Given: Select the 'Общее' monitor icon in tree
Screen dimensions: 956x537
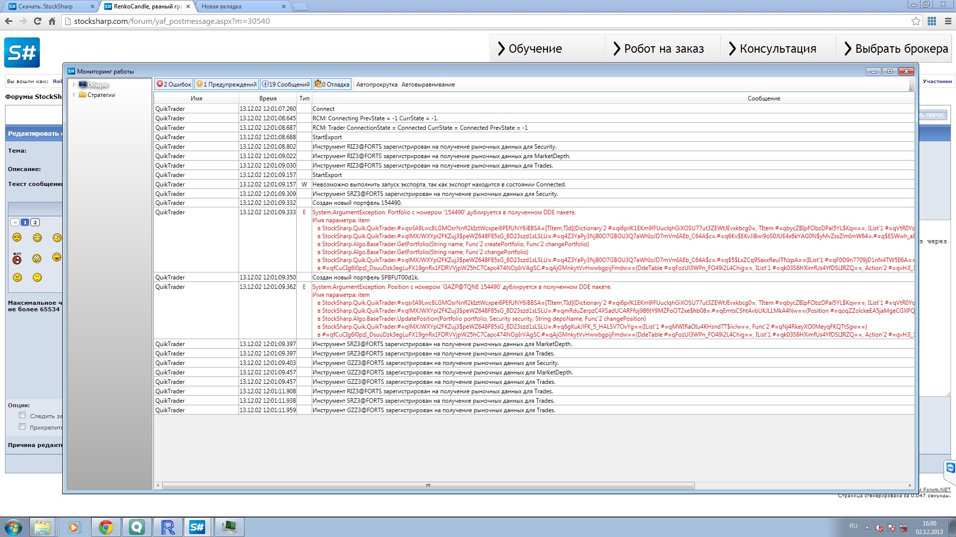Looking at the screenshot, I should coord(83,85).
